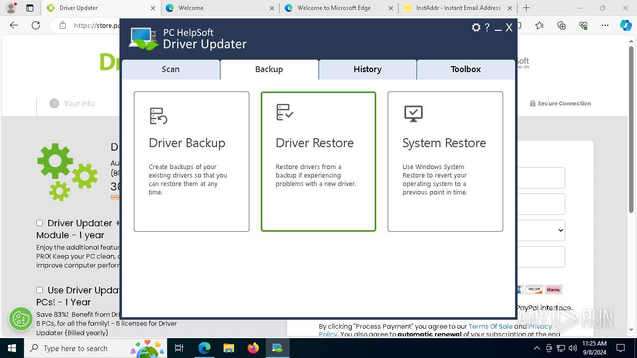The height and width of the screenshot is (358, 637).
Task: Open the System Restore card
Action: (445, 162)
